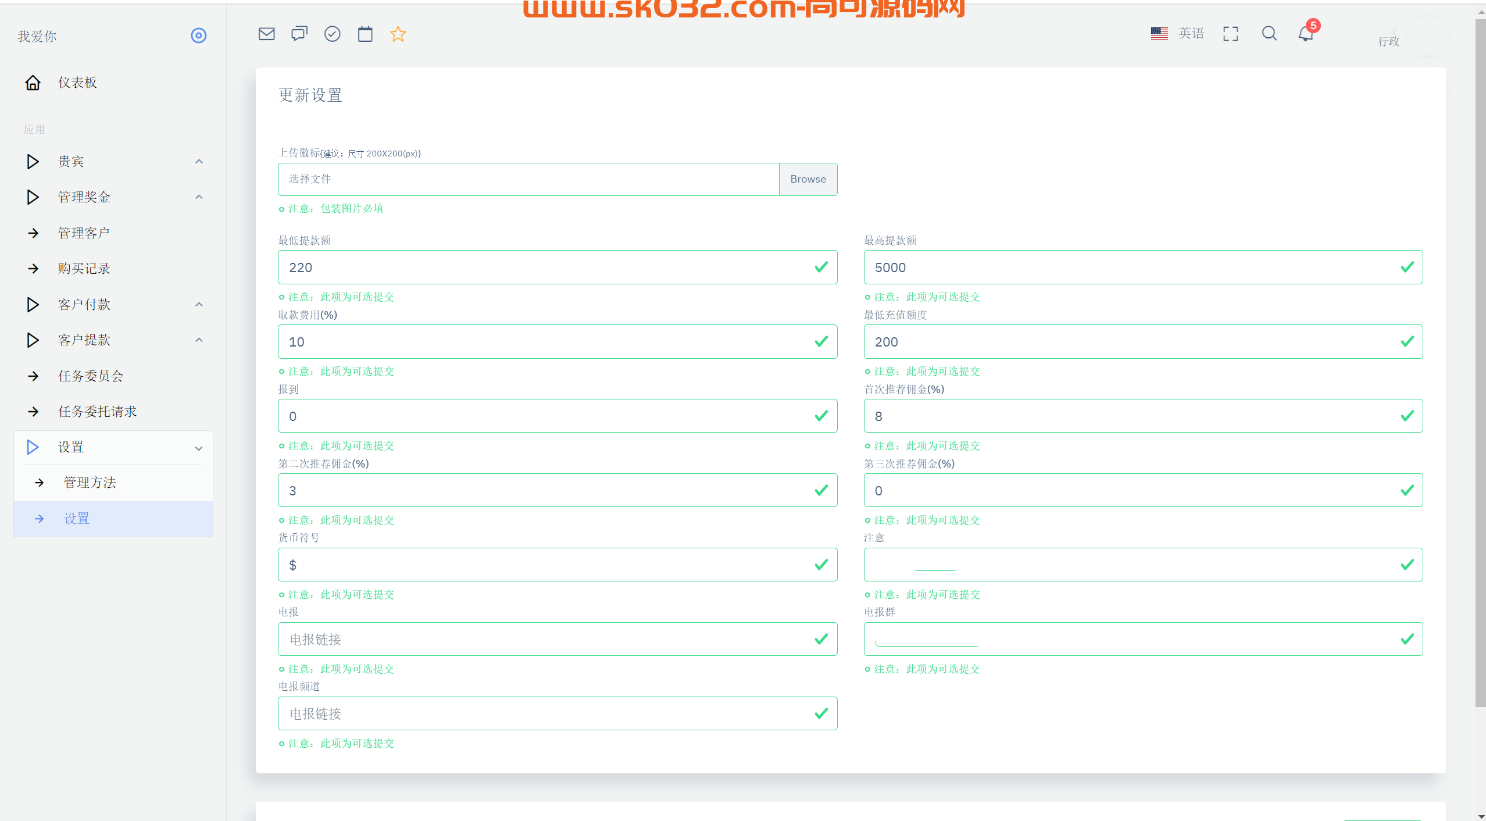The height and width of the screenshot is (821, 1486).
Task: Click the arrow icon beside 购买记录
Action: coord(33,269)
